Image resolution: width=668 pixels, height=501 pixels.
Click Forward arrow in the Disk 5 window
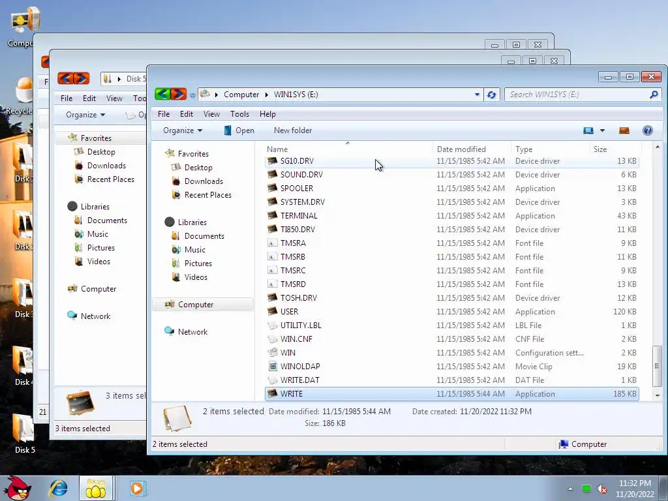tap(82, 78)
